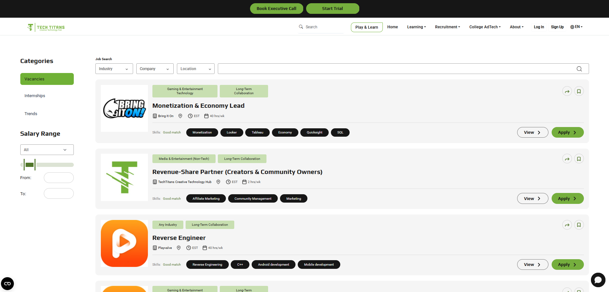Open the Learning menu

(x=416, y=27)
